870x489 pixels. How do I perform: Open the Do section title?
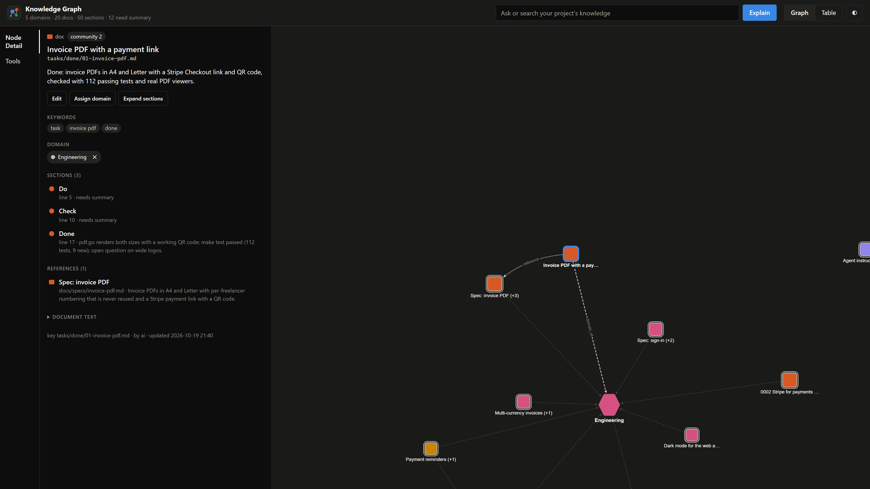click(63, 189)
